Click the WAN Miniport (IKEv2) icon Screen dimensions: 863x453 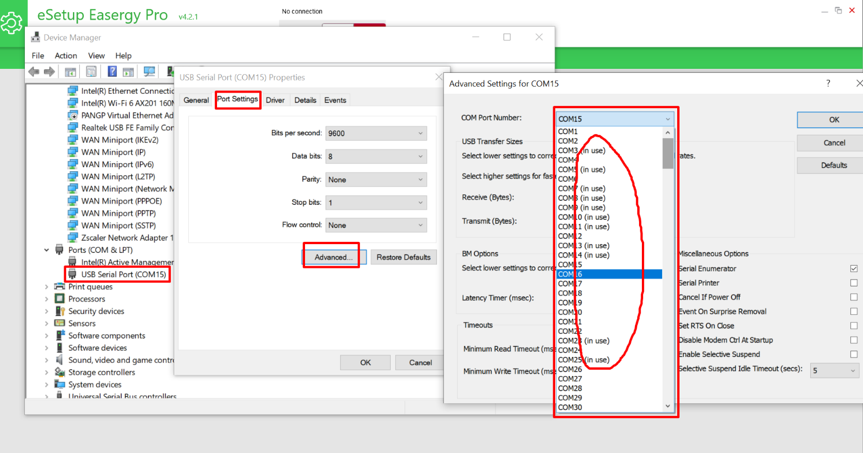(72, 139)
